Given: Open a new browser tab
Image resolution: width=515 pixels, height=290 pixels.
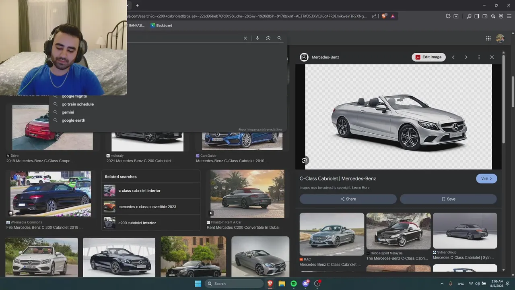Looking at the screenshot, I should point(137,5).
